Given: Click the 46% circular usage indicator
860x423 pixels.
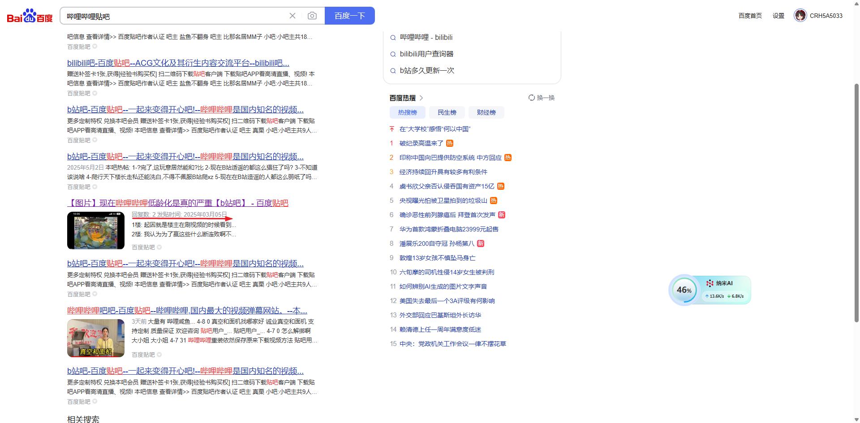Looking at the screenshot, I should coord(684,290).
